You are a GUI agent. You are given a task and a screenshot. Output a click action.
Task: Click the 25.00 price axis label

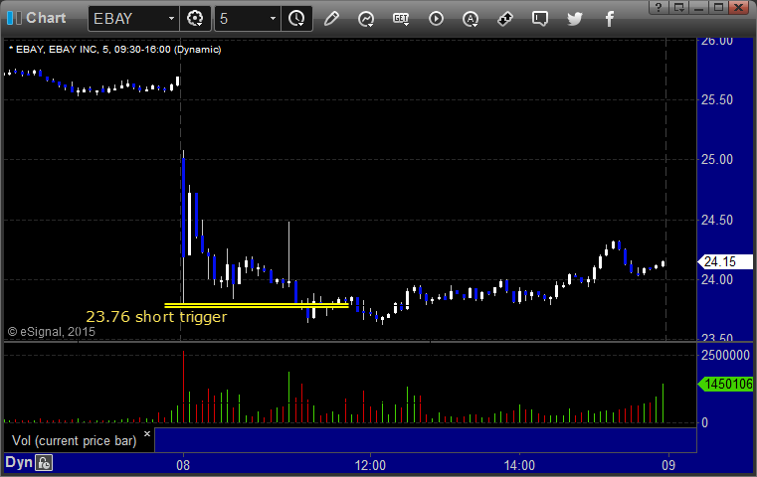717,160
